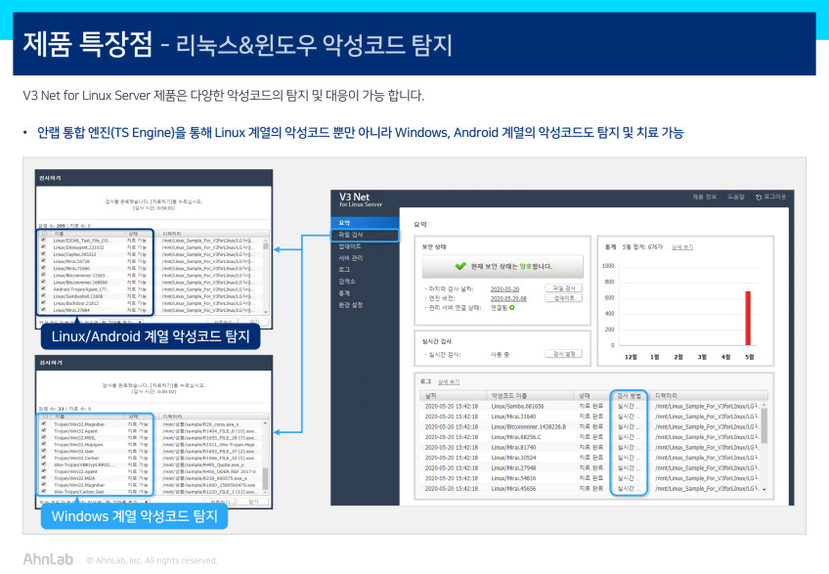
Task: Click the scroll-down arrow in the Linux scan list
Action: (265, 312)
